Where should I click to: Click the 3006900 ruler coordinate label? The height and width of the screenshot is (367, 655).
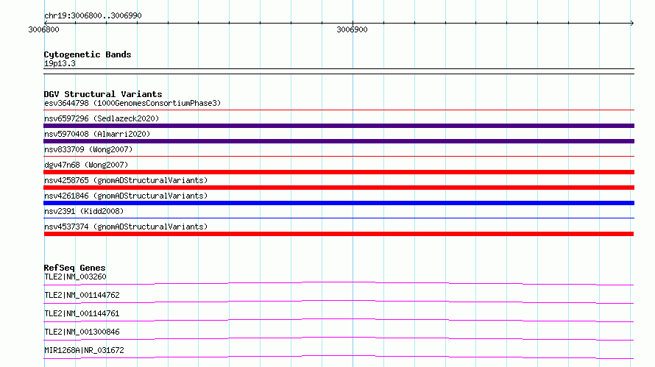click(352, 29)
